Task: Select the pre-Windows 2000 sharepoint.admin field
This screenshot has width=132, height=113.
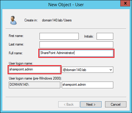Action: (88, 85)
